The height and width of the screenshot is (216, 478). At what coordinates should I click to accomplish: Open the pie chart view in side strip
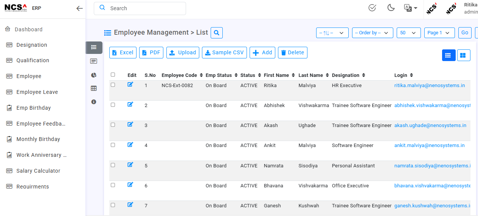point(94,75)
